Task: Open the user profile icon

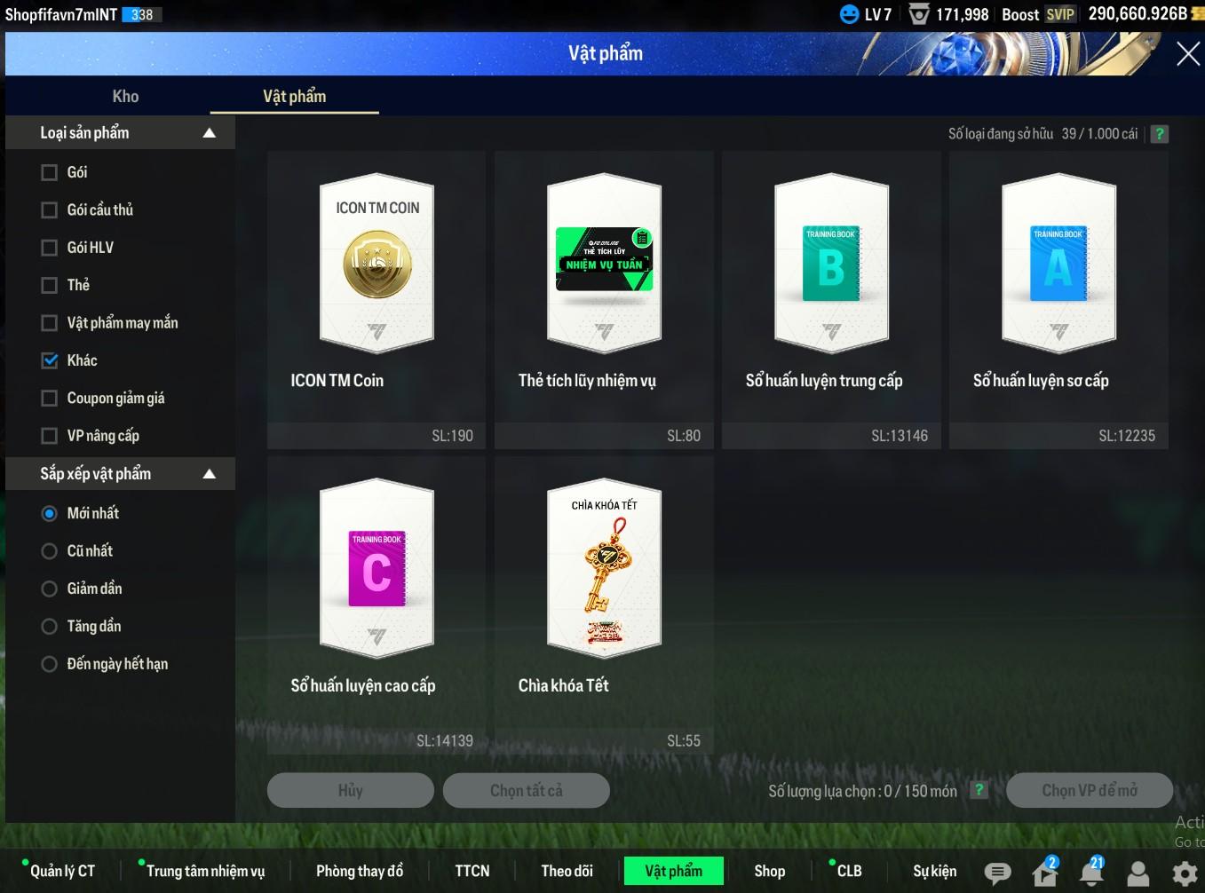Action: [1138, 874]
